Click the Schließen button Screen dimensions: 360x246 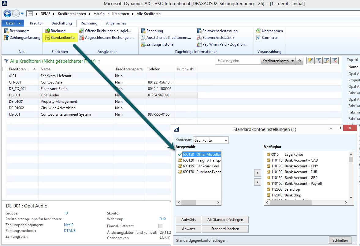(x=340, y=240)
